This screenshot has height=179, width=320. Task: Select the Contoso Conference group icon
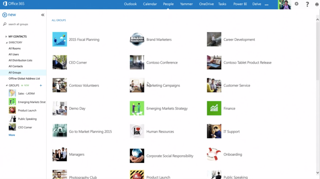point(137,62)
